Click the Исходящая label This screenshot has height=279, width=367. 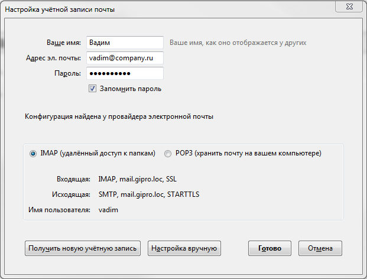(x=71, y=194)
